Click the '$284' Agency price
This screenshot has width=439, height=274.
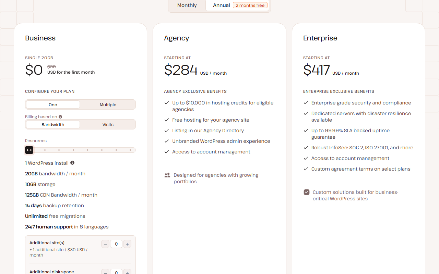(181, 70)
